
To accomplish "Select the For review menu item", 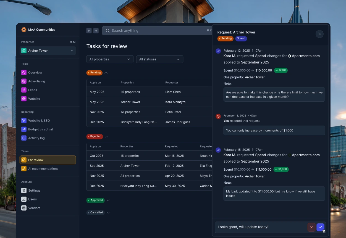I will click(48, 160).
